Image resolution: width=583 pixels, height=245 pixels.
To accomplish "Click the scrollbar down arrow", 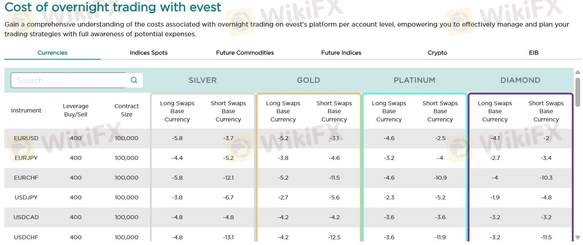I will 578,237.
